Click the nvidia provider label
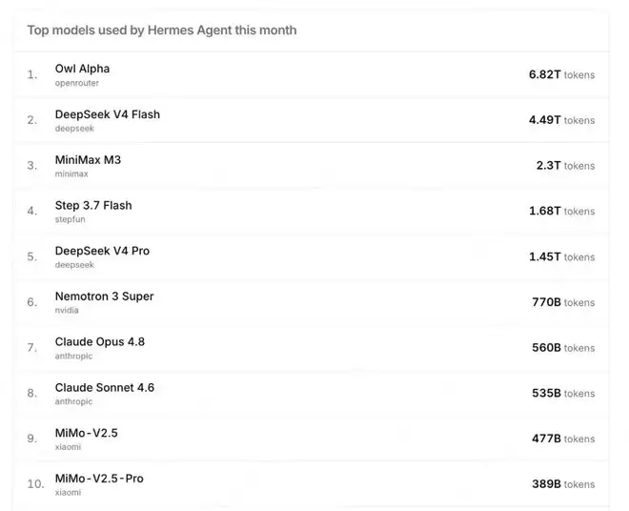Image resolution: width=629 pixels, height=511 pixels. click(x=67, y=310)
